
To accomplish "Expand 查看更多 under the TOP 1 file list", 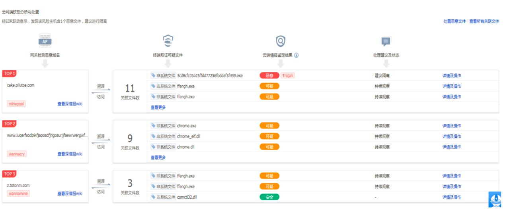I will tap(158, 107).
